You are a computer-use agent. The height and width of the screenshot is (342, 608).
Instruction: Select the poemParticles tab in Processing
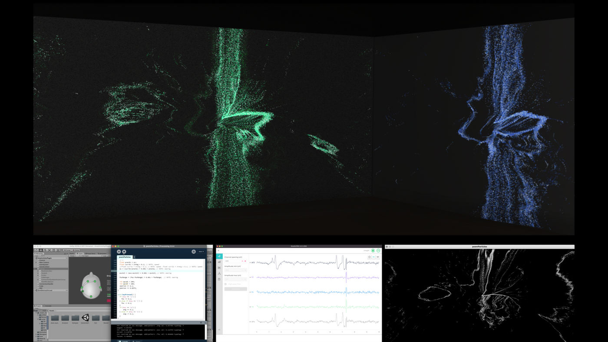[x=125, y=257]
